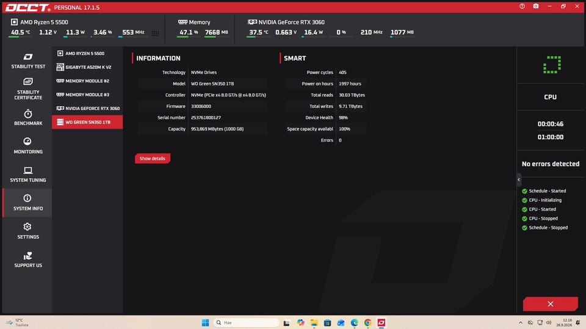Take a screenshot with the camera icon
This screenshot has width=586, height=329.
tap(536, 6)
